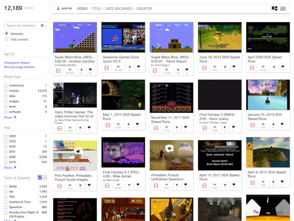Check the software media type filter
Image resolution: width=294 pixels, height=221 pixels.
6,112
